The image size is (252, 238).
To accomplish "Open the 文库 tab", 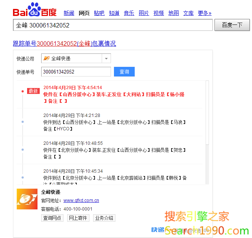I will point(189,13).
